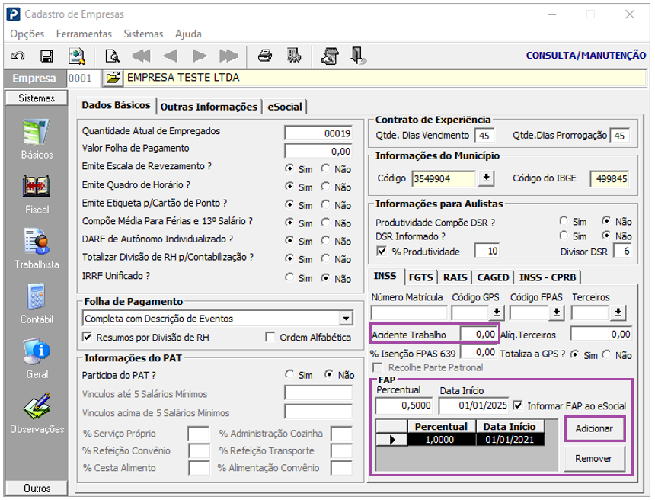Open the company lookup folder icon
Image resolution: width=655 pixels, height=500 pixels.
click(x=113, y=78)
